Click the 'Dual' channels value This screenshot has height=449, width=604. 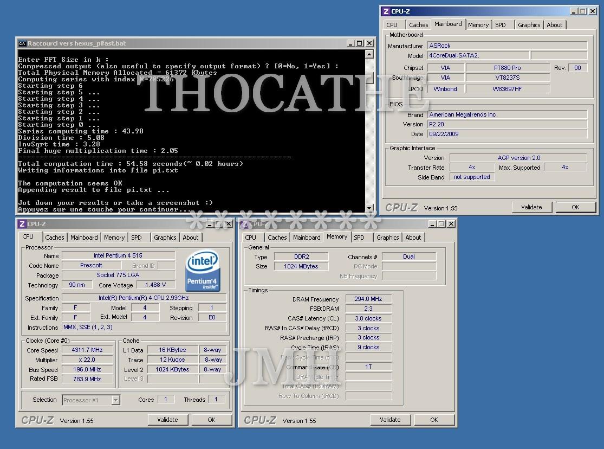[x=408, y=256]
